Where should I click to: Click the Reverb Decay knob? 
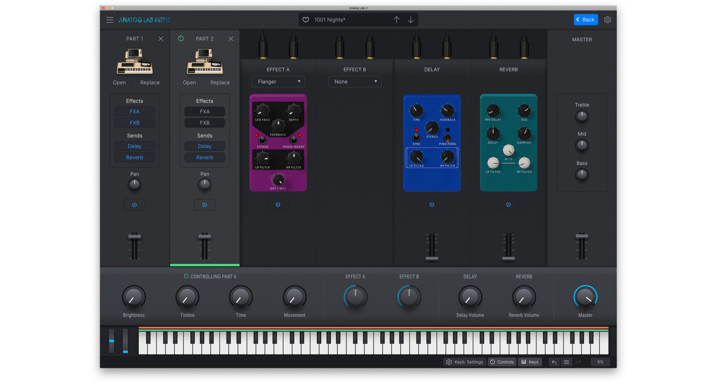pyautogui.click(x=493, y=133)
